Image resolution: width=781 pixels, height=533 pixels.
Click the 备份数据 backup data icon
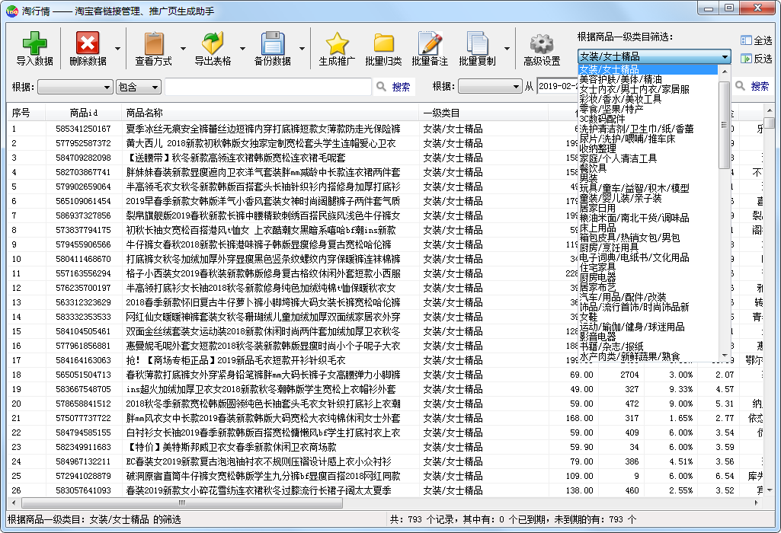point(272,49)
